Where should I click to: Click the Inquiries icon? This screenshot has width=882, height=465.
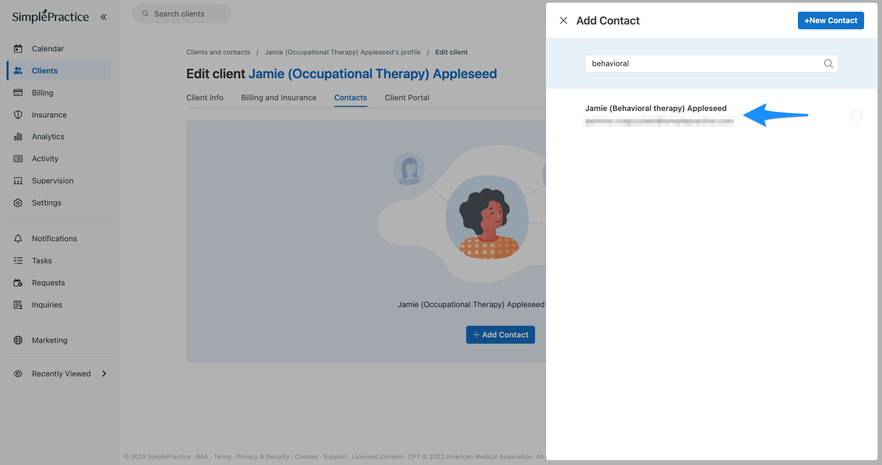[x=18, y=305]
